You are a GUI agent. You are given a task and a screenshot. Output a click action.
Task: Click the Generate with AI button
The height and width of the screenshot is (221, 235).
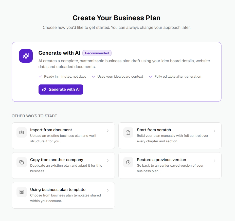coord(61,90)
